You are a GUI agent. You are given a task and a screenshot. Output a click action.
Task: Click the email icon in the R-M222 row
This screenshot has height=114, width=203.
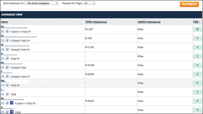[x=2, y=103]
